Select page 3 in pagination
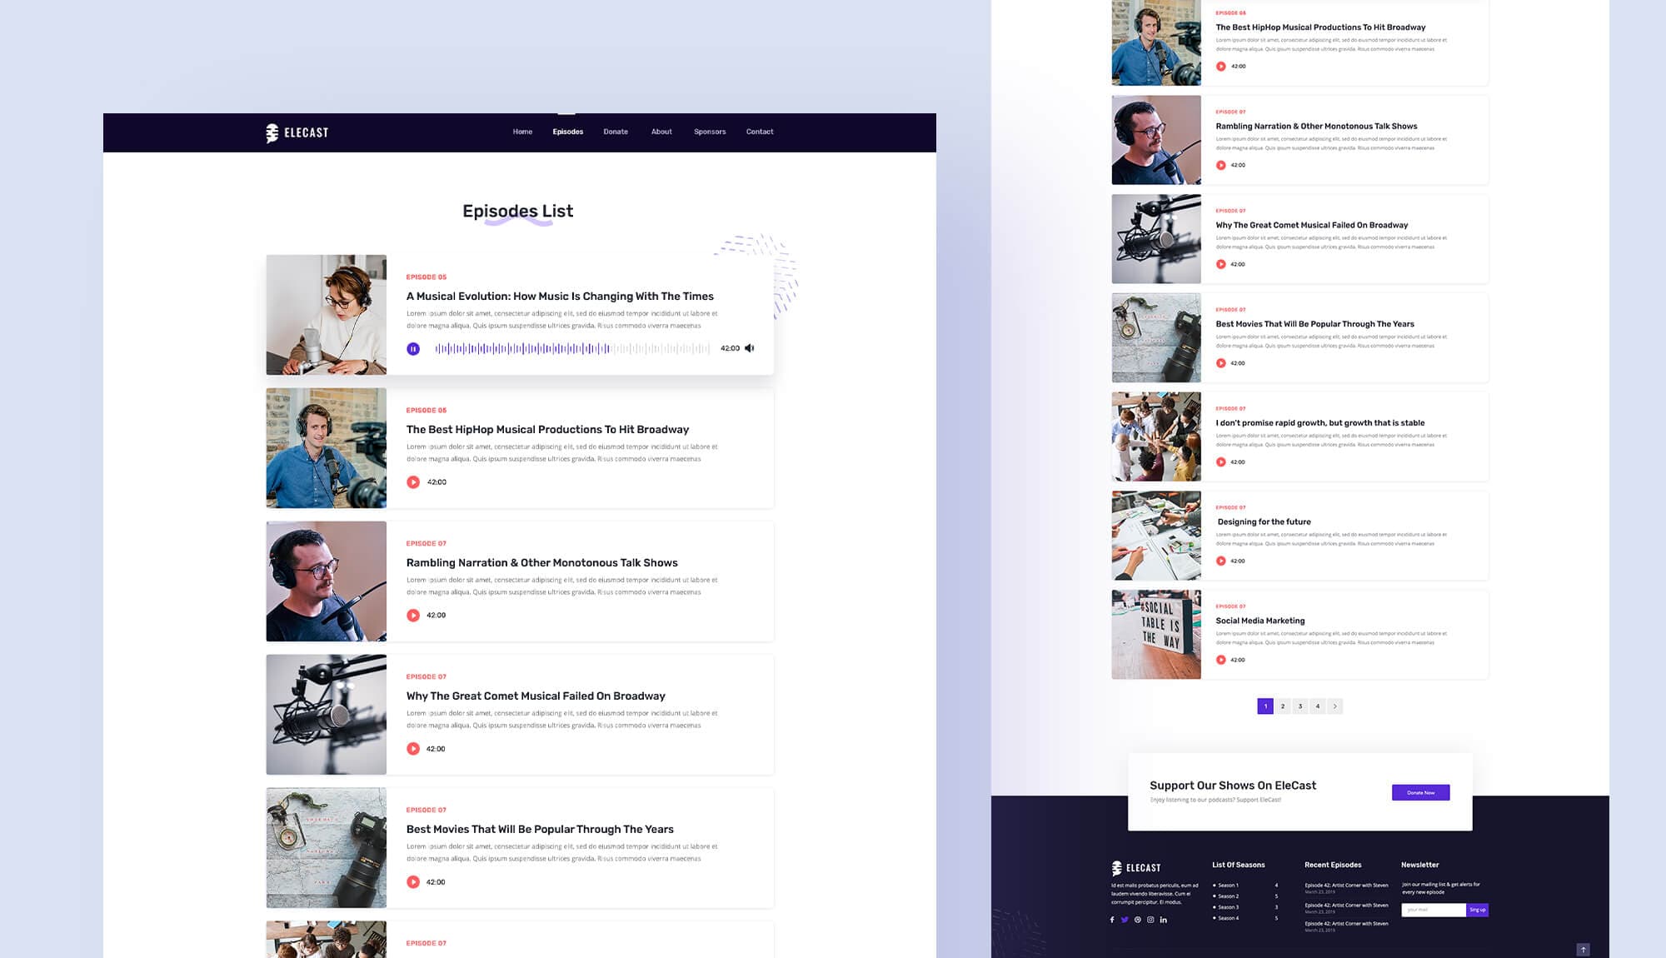Image resolution: width=1666 pixels, height=958 pixels. tap(1300, 706)
